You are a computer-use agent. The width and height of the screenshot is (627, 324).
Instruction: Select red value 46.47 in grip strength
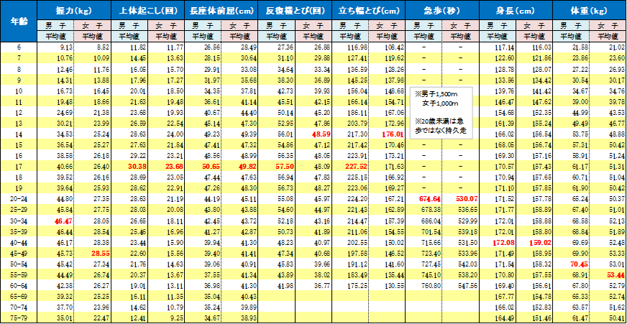(63, 222)
